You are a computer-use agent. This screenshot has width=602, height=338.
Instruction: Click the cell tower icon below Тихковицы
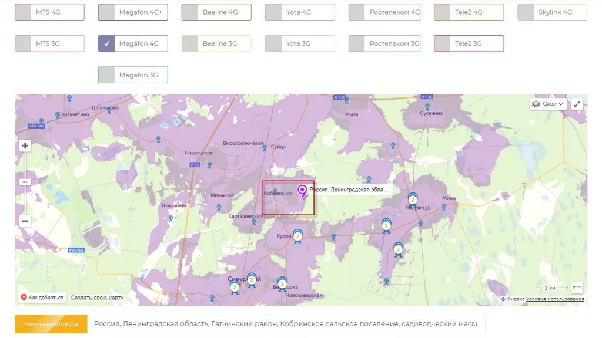(171, 219)
